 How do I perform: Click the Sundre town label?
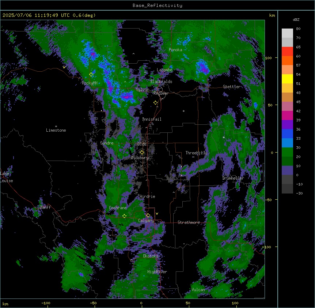click(107, 143)
